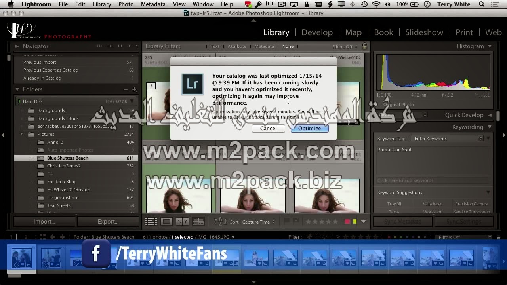The height and width of the screenshot is (285, 507).
Task: Open the Photo menu
Action: pyautogui.click(x=126, y=4)
